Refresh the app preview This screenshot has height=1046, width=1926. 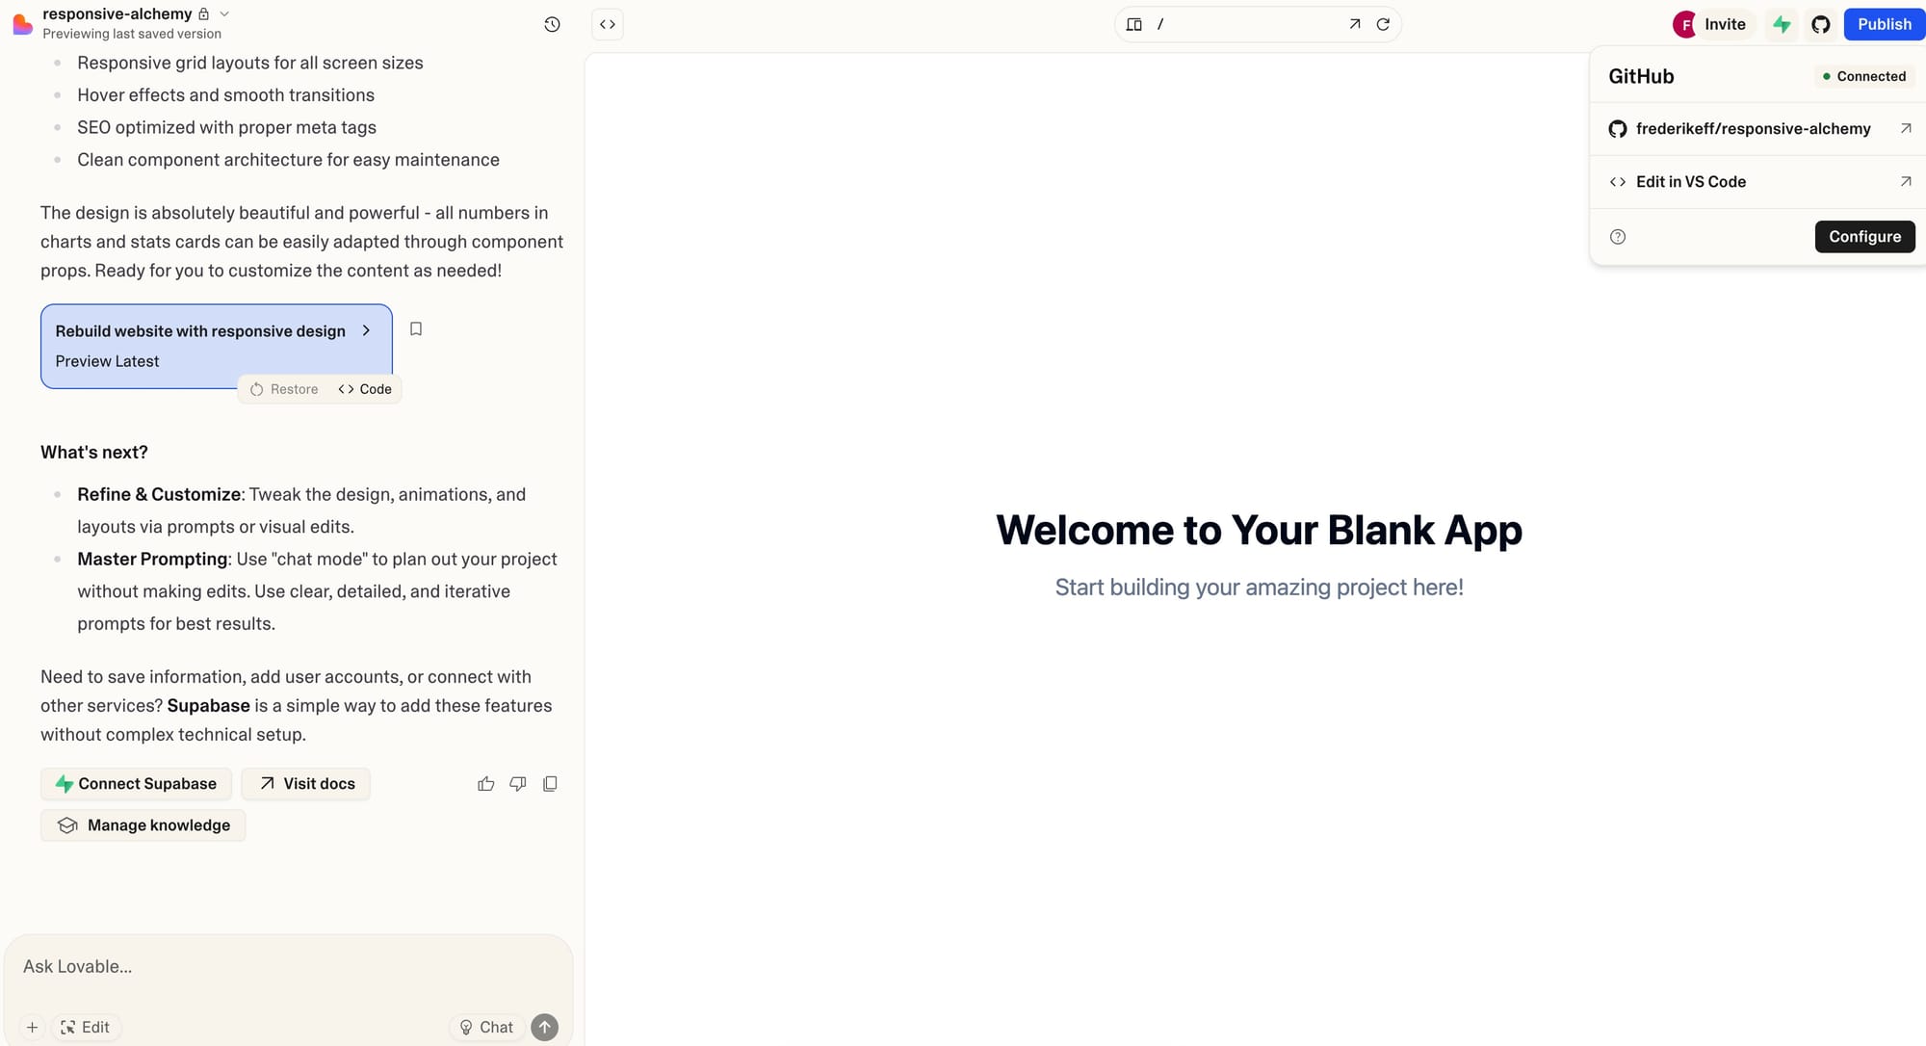[1384, 24]
